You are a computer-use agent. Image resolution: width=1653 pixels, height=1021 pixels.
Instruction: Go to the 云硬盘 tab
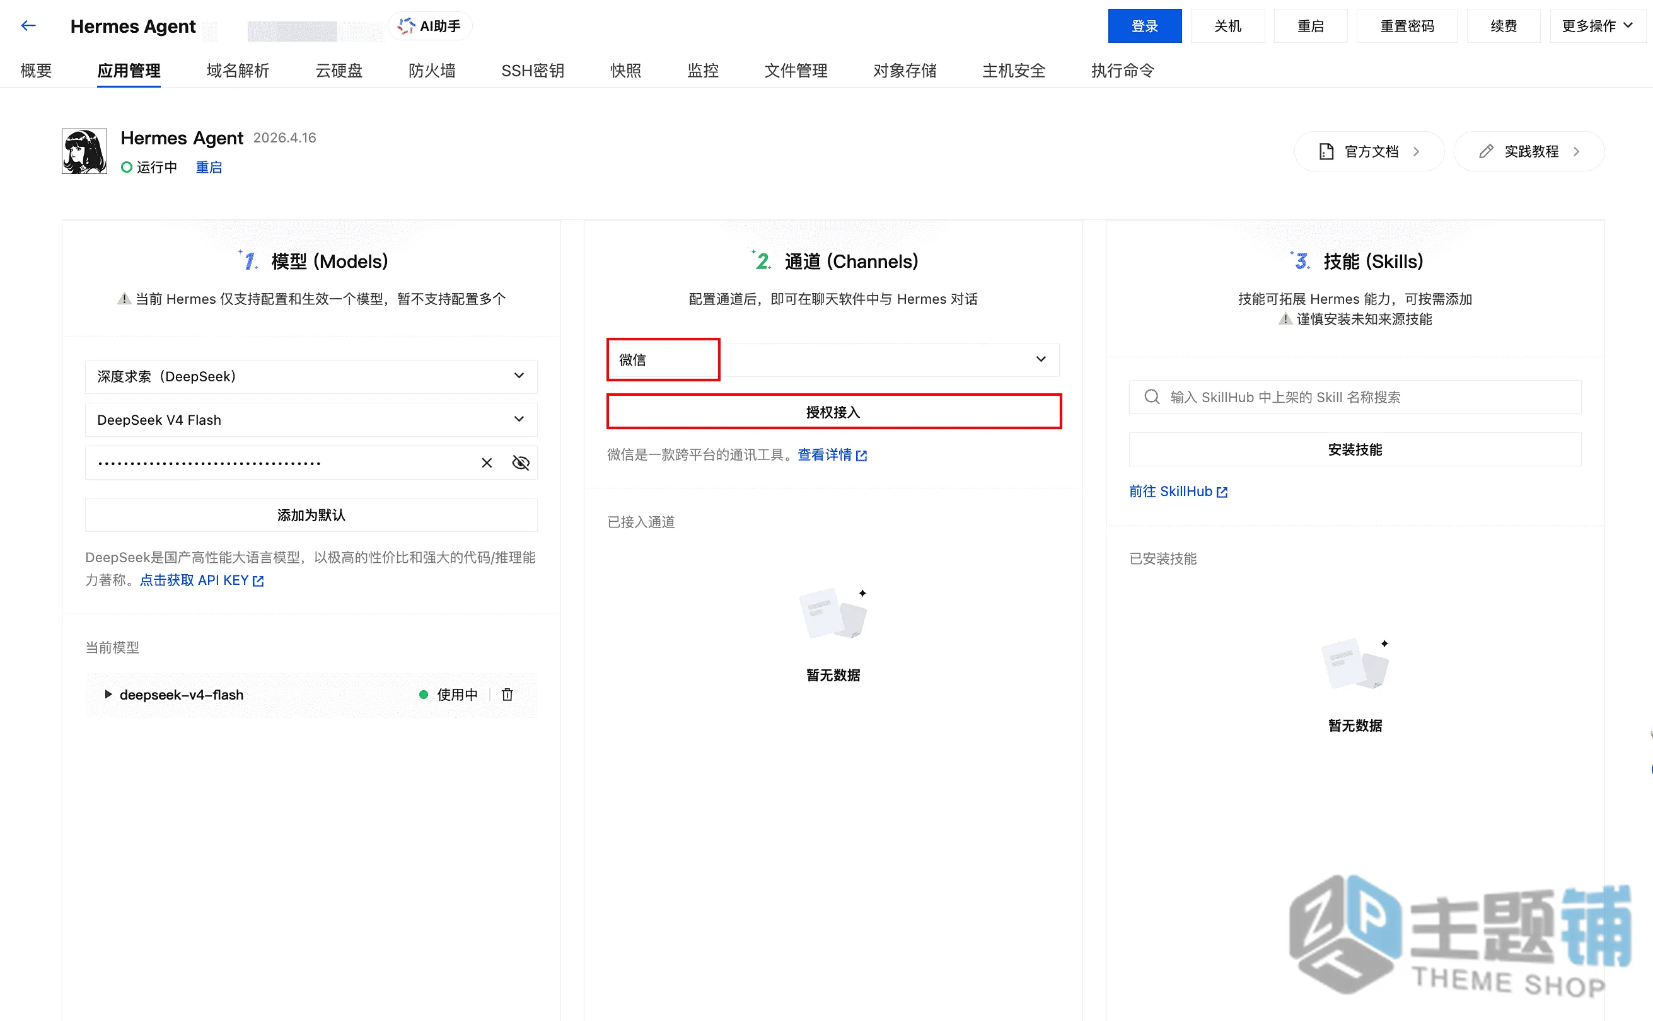coord(339,70)
